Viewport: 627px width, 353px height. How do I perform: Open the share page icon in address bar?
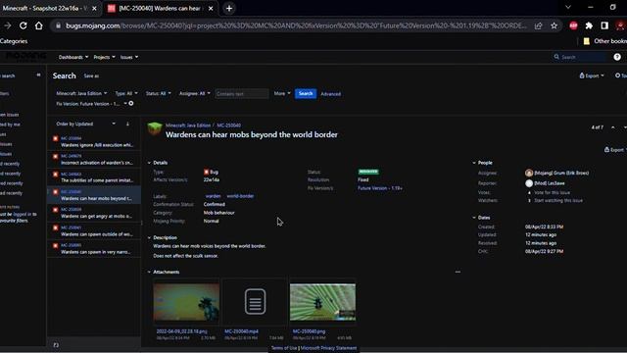pyautogui.click(x=538, y=25)
